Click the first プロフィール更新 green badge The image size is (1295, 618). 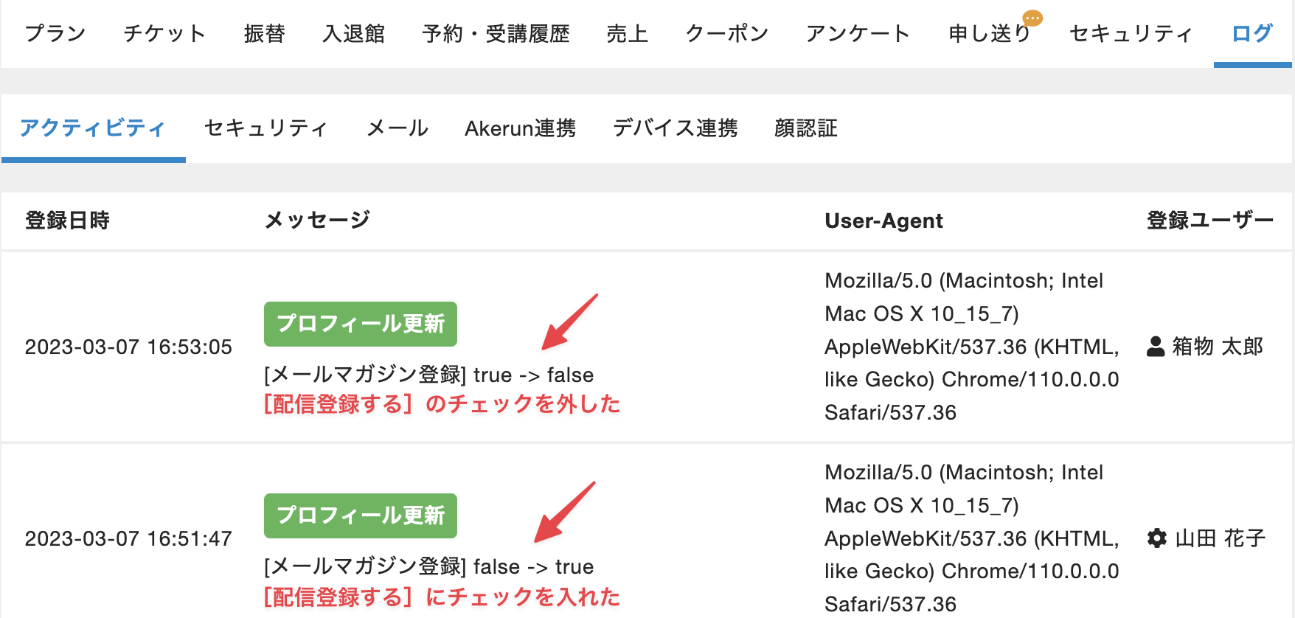tap(361, 324)
